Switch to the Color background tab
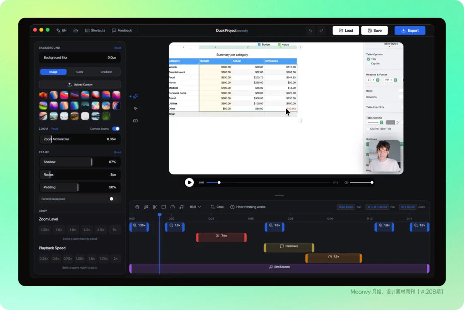Image resolution: width=464 pixels, height=310 pixels. pos(80,72)
